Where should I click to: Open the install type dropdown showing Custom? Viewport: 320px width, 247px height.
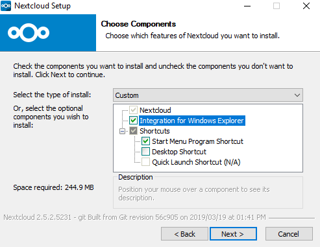tap(208, 95)
